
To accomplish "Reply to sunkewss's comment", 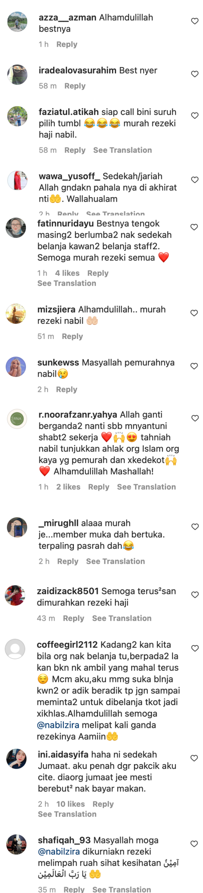I will 67,389.
